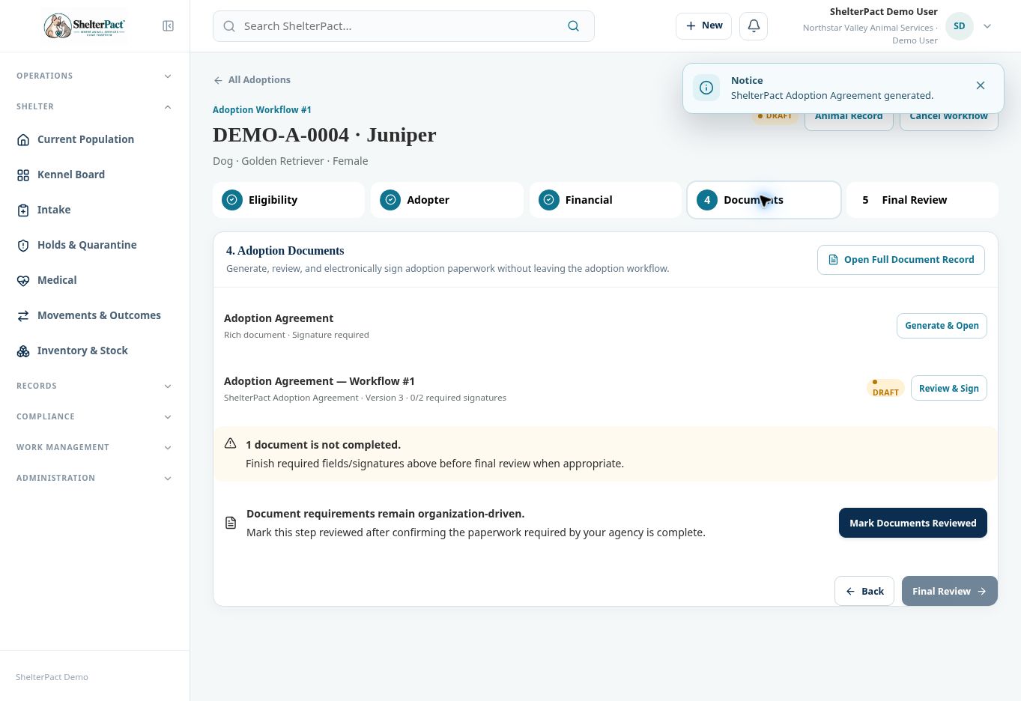Open the notifications bell
This screenshot has height=701, width=1021.
[x=754, y=25]
